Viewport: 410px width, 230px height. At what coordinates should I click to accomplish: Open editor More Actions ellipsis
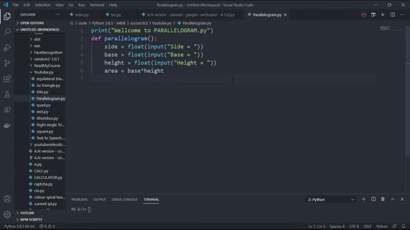pos(402,15)
